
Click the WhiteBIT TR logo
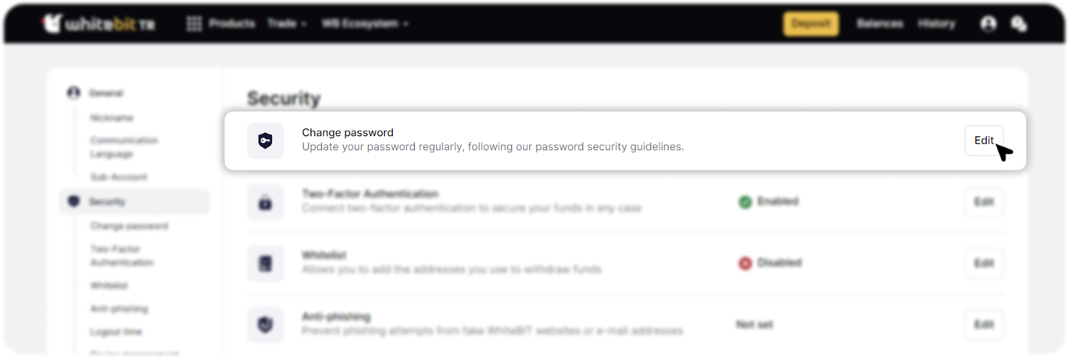point(99,24)
